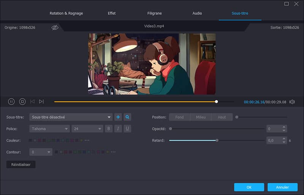Open more font colors with ellipsis

(x=87, y=140)
